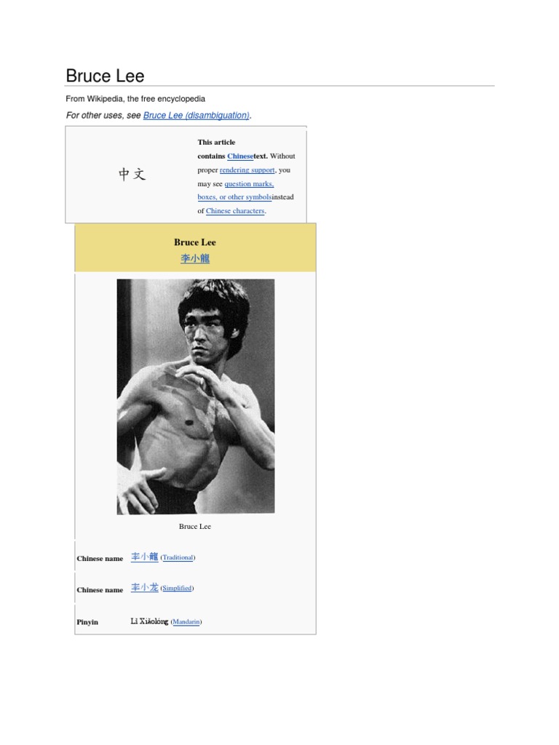The image size is (559, 745).
Task: Open the Chinese characters link
Action: point(235,211)
